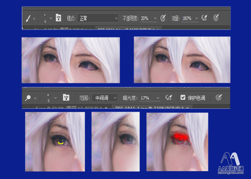Viewport: 251px width, 179px height.
Task: Open the 模式 正常 blend mode dropdown
Action: pos(98,18)
